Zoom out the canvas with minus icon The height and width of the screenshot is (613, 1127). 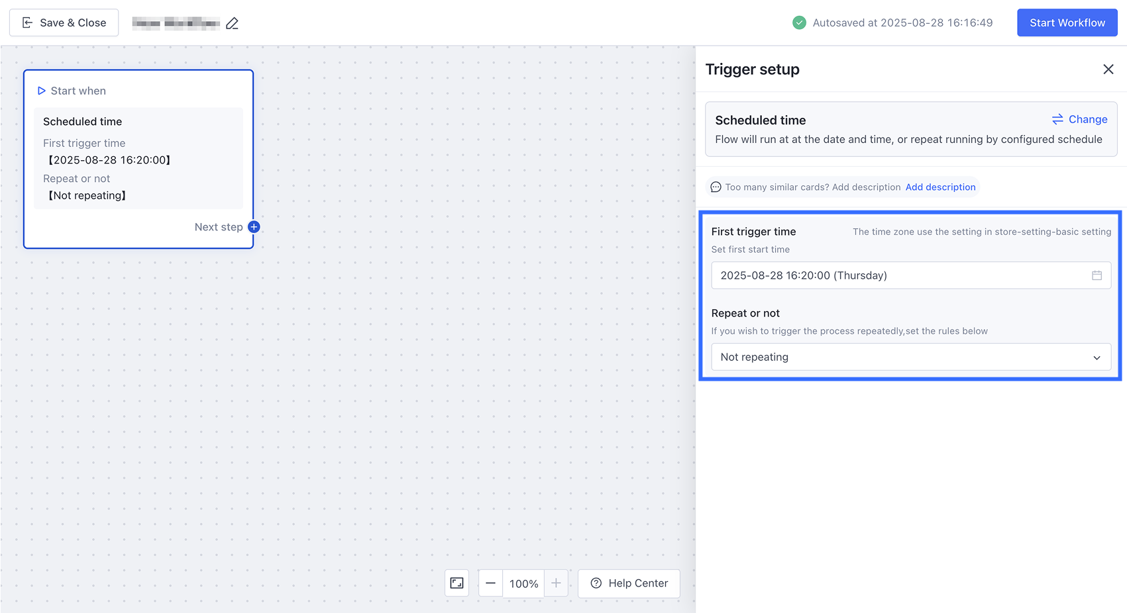pyautogui.click(x=490, y=583)
